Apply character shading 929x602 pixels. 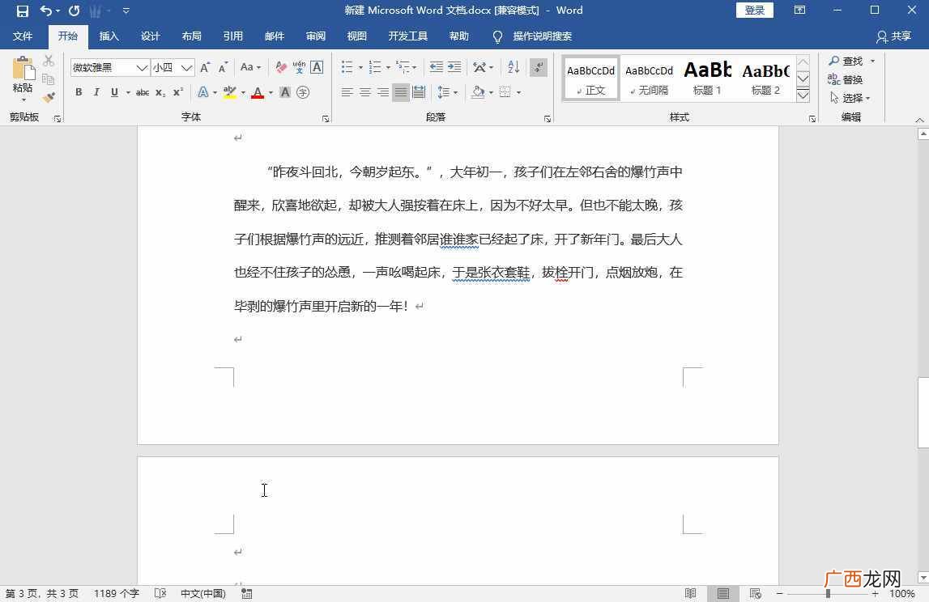[x=285, y=92]
